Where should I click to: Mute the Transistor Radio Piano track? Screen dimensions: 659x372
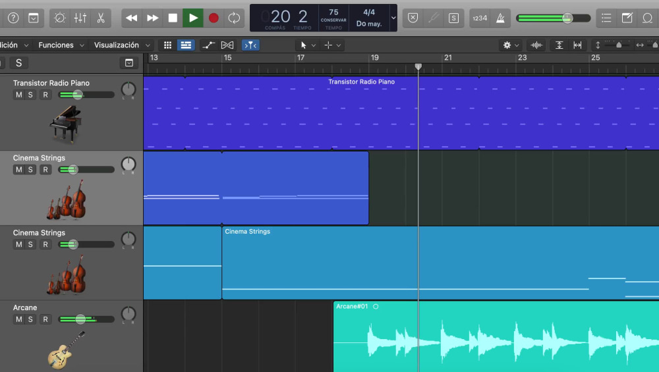18,95
